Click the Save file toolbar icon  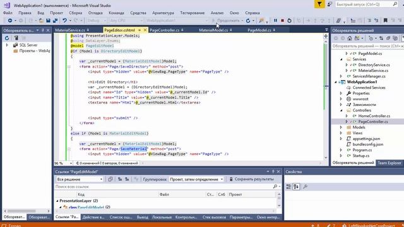click(48, 20)
